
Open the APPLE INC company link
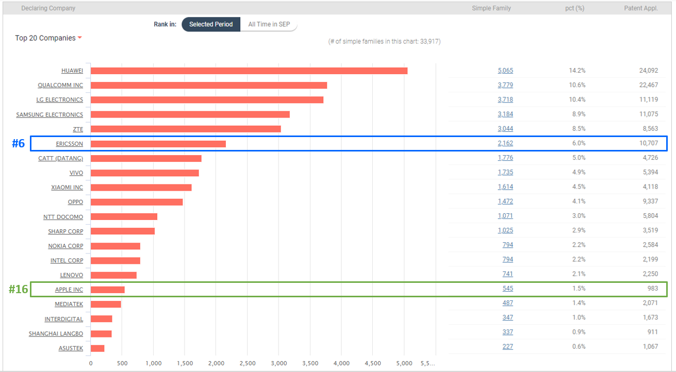[69, 290]
